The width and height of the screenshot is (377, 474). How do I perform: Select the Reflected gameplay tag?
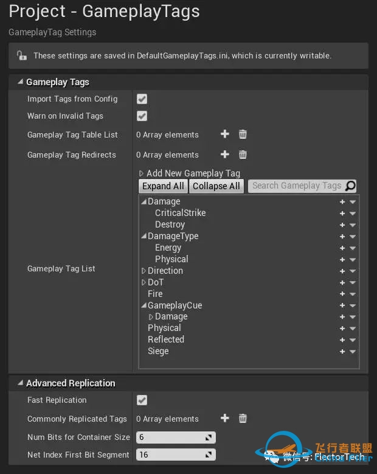[165, 340]
